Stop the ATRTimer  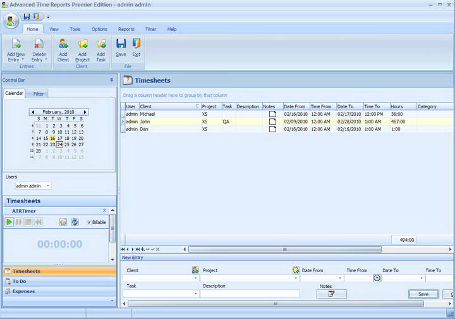(x=28, y=222)
